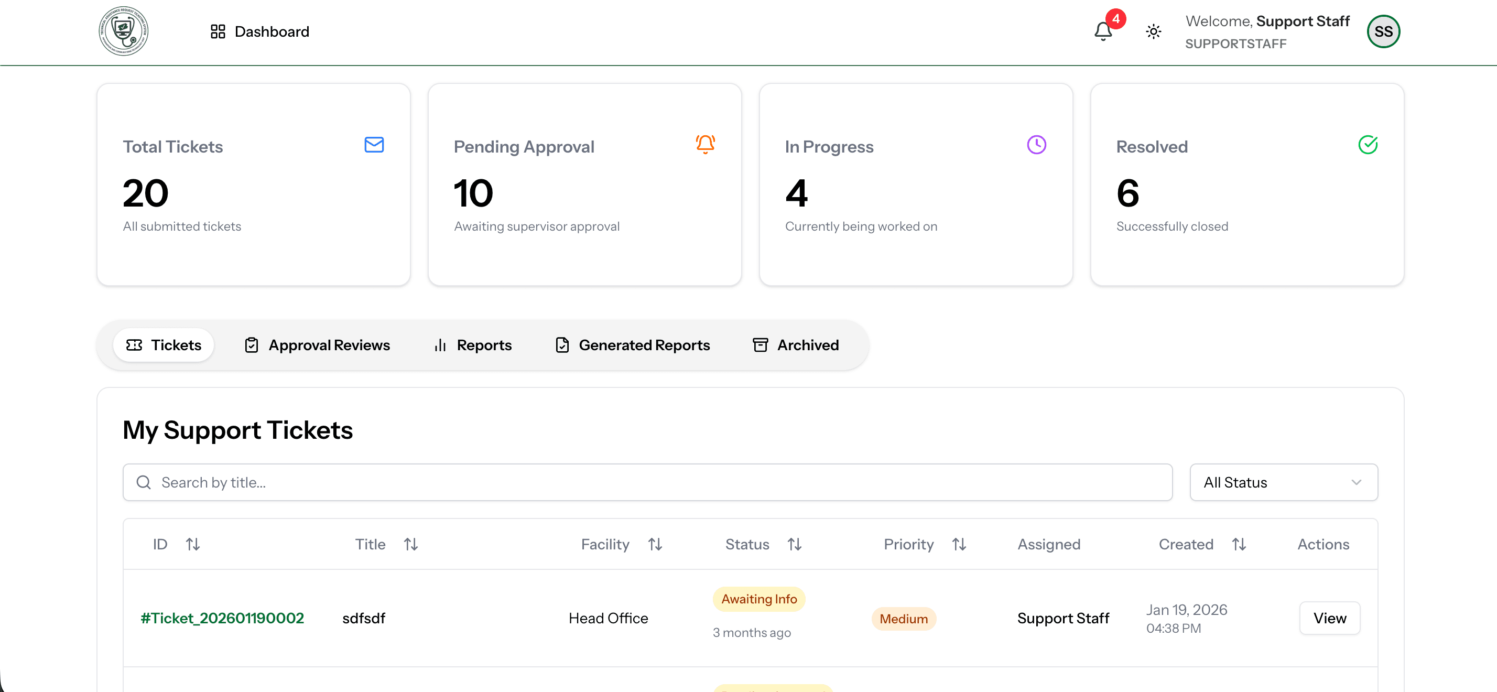This screenshot has height=692, width=1497.
Task: Click the 'Support Staff' assigned cell
Action: click(x=1064, y=618)
